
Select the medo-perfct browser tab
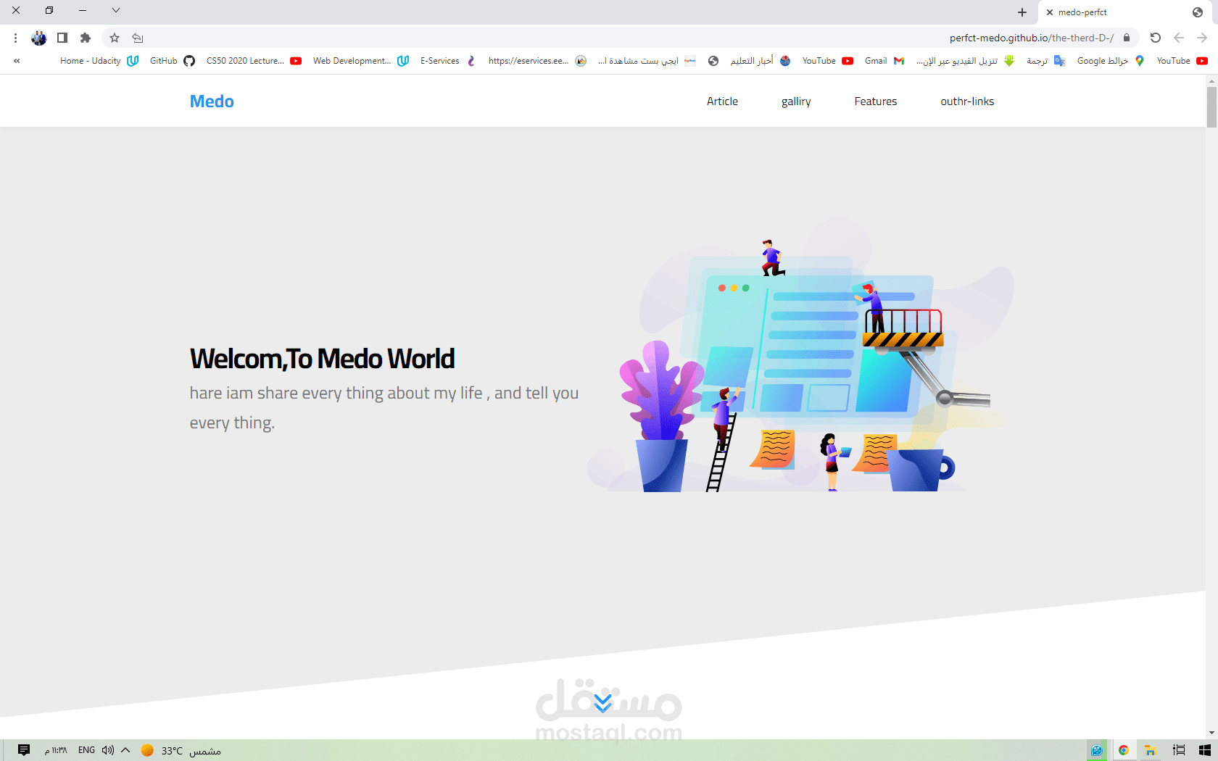(1083, 12)
